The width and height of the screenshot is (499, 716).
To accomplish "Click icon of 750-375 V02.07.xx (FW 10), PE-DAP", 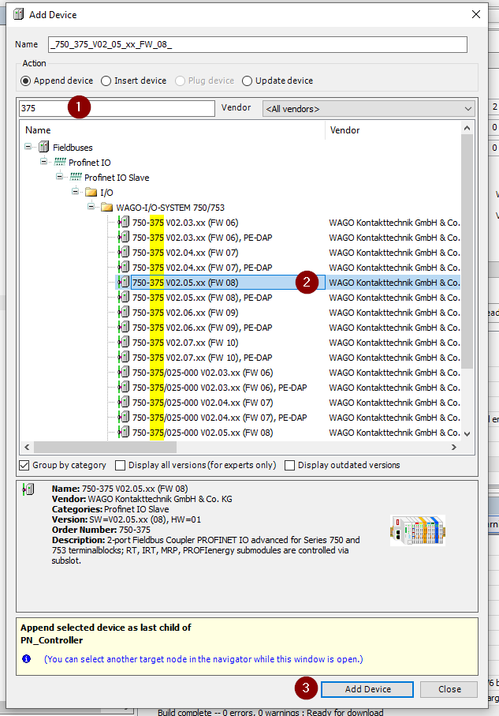I will tap(124, 358).
